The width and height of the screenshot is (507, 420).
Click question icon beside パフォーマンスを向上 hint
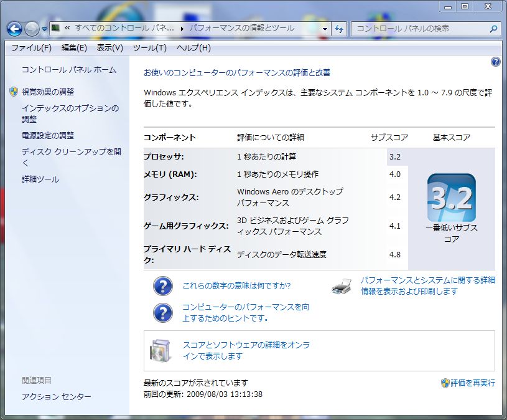162,313
